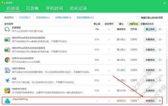
Task: Click 用于企业微信用户即时通讯功能 description
Action: [28, 31]
